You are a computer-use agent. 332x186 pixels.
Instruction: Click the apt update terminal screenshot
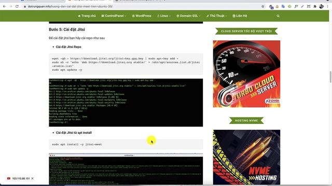126,102
